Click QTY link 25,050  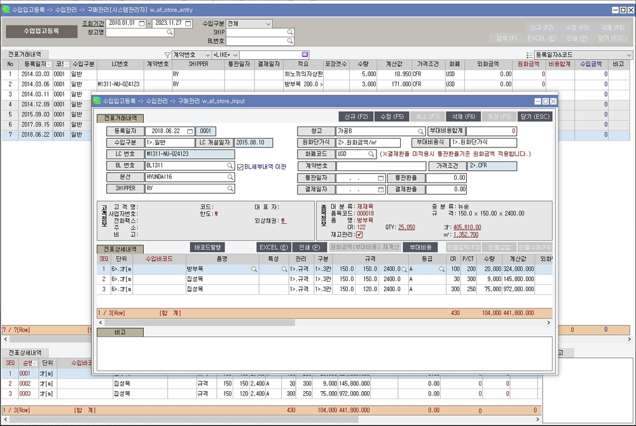(x=406, y=228)
